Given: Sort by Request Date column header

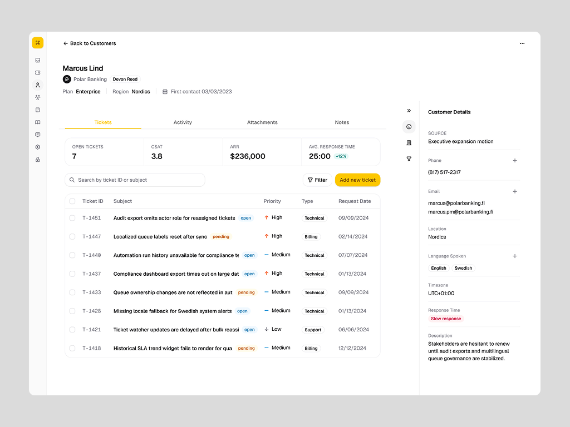Looking at the screenshot, I should point(355,201).
